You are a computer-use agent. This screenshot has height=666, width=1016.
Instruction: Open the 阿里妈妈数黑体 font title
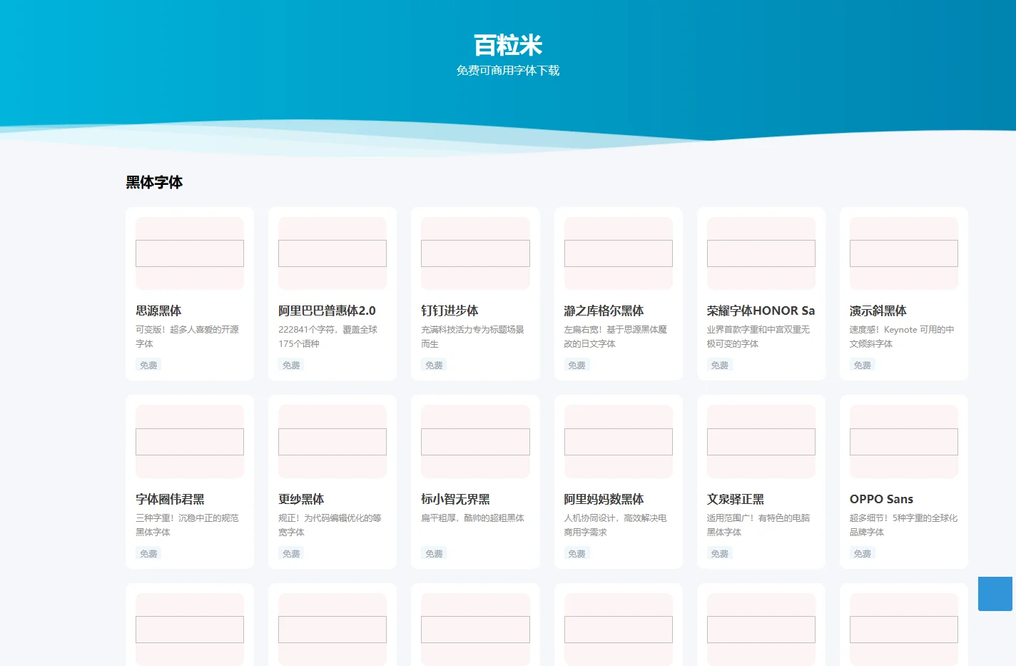[x=604, y=499]
